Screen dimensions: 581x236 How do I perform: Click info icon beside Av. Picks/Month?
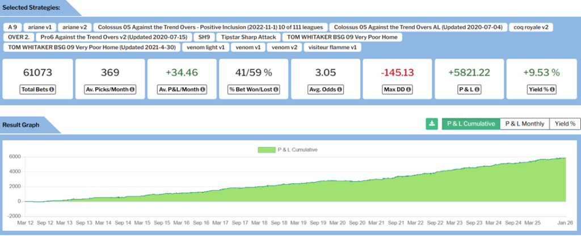point(132,89)
